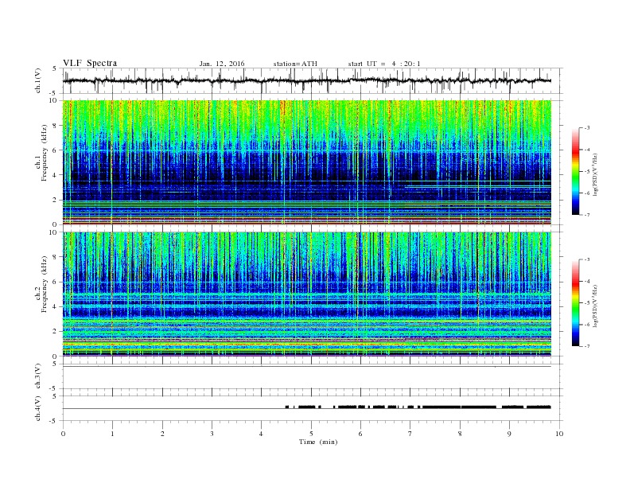Click the ch.2 colorbar "log(PSD)(V²/Hz)" label
Viewport: 630px width, 487px height.
click(595, 306)
